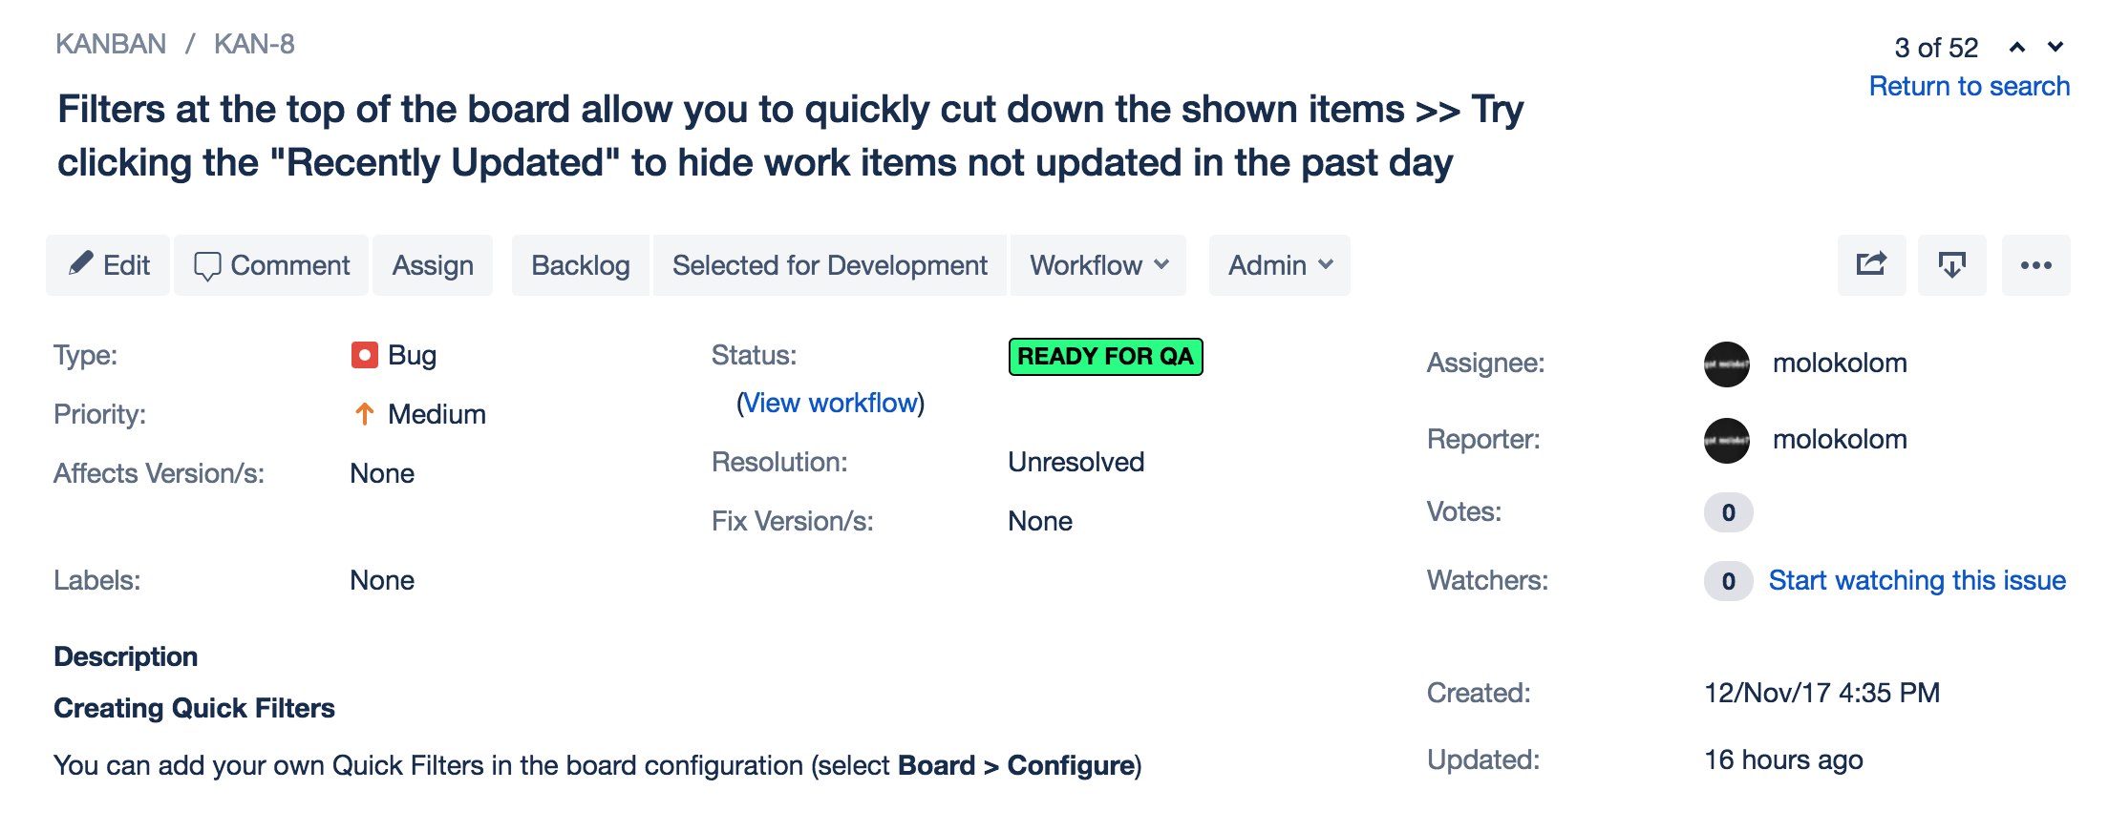Click the Comment button

pyautogui.click(x=271, y=265)
